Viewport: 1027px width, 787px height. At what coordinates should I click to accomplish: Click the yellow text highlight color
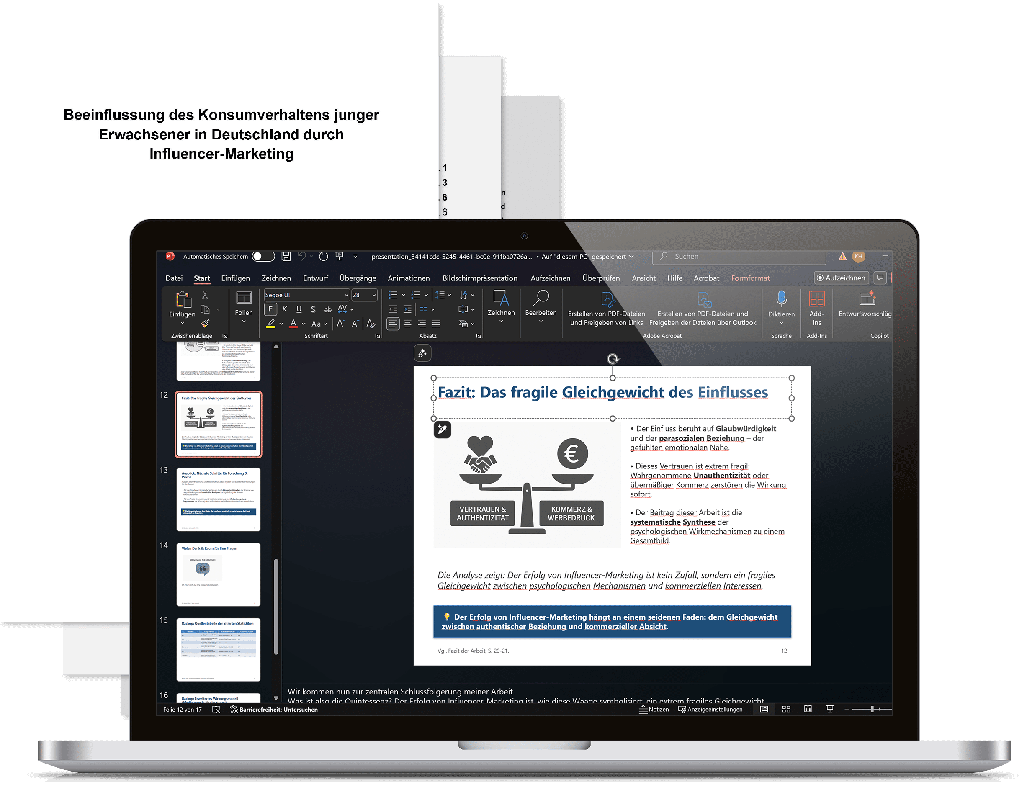pos(270,323)
